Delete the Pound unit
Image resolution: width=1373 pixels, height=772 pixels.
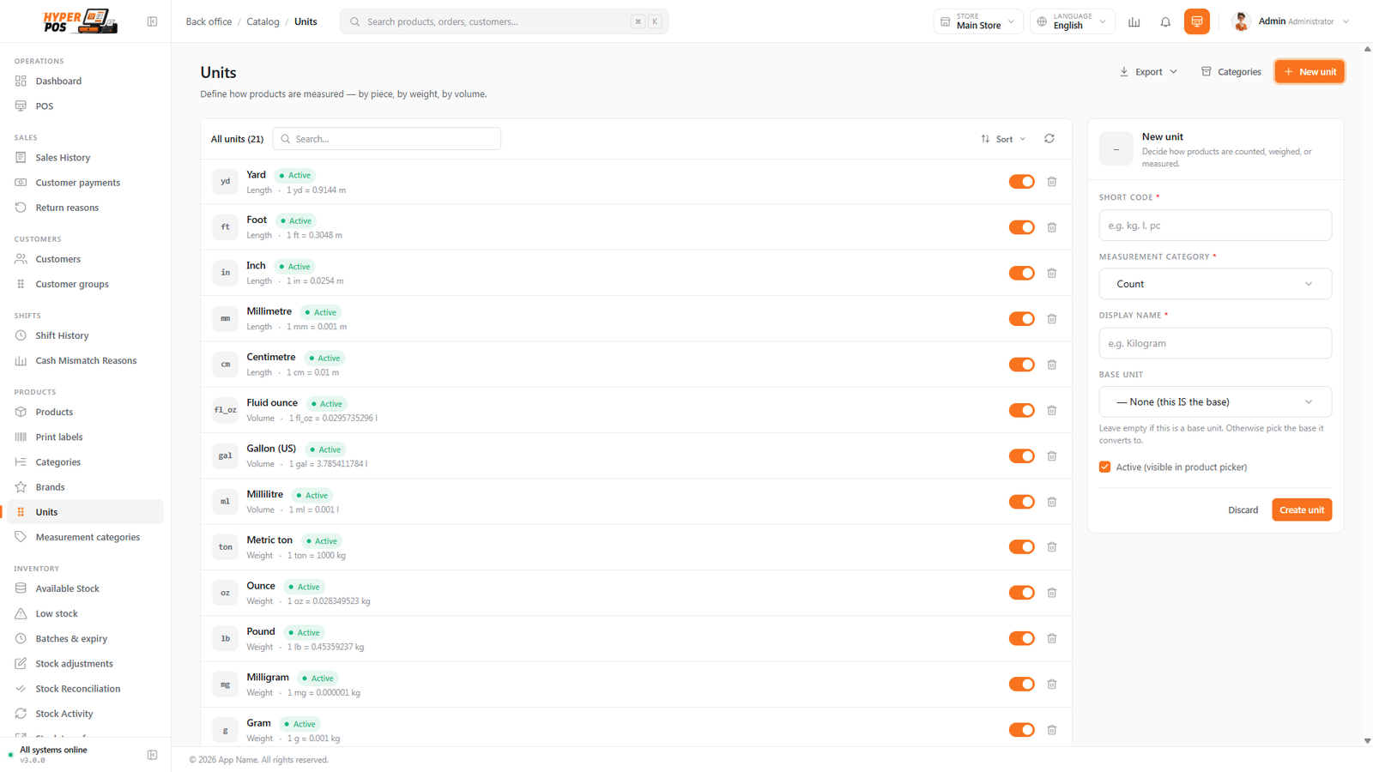coord(1051,638)
